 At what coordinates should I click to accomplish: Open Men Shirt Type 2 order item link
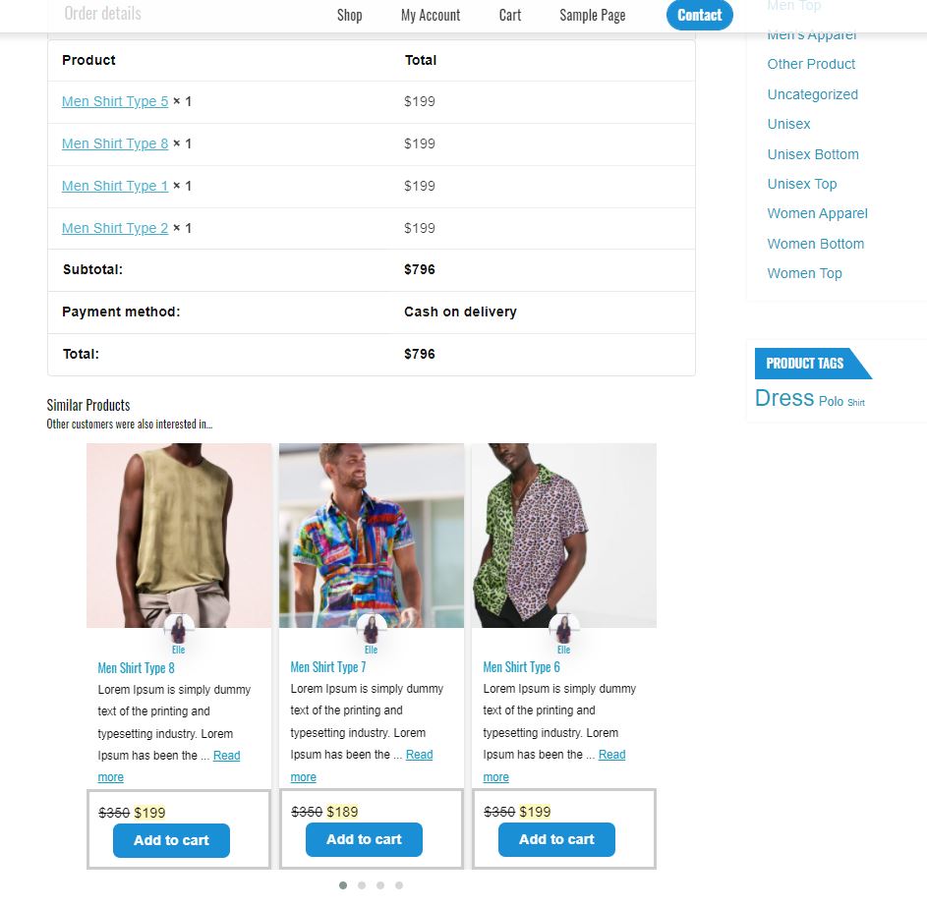(x=115, y=228)
